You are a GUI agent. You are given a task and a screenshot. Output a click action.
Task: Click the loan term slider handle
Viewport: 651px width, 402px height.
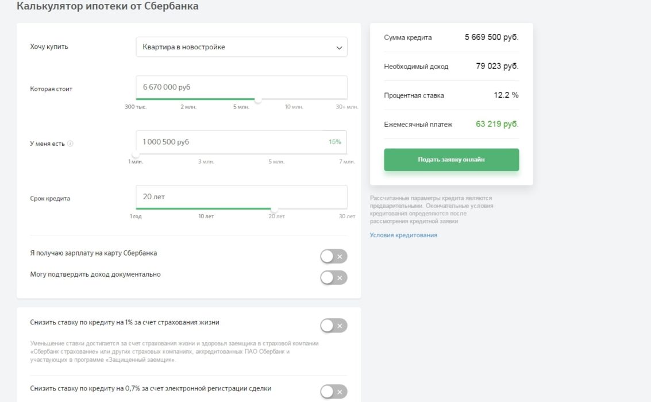coord(274,208)
